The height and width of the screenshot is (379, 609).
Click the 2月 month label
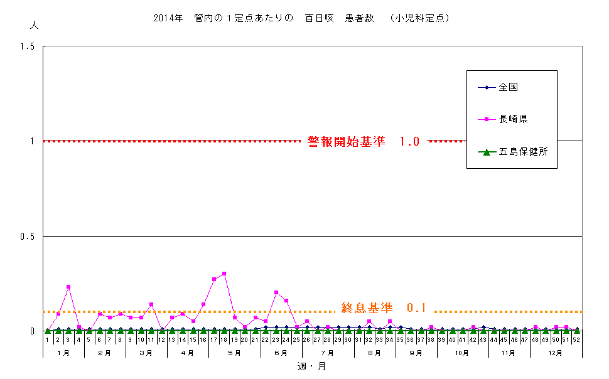(104, 353)
